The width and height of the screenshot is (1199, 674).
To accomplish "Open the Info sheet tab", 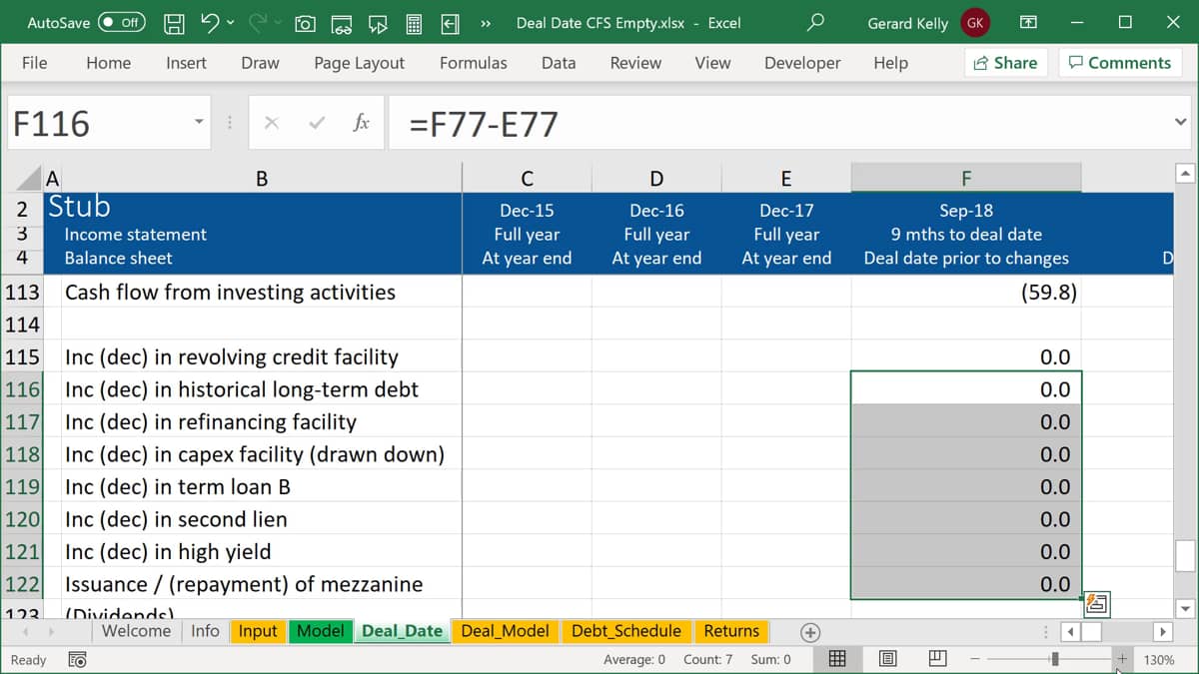I will (x=205, y=631).
